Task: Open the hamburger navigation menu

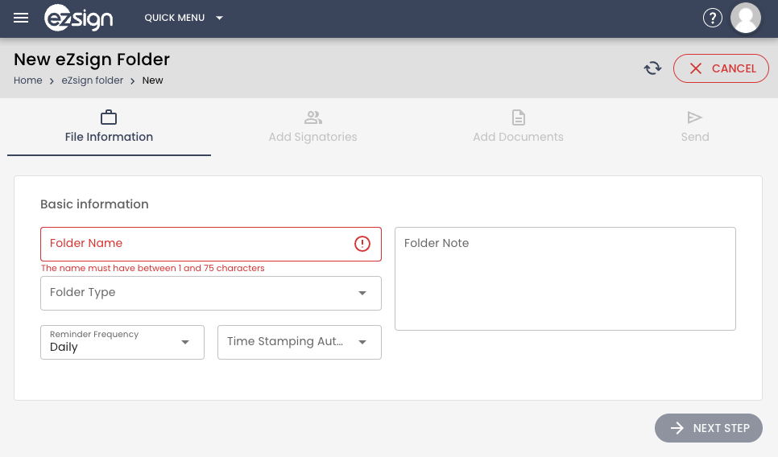Action: pyautogui.click(x=21, y=19)
